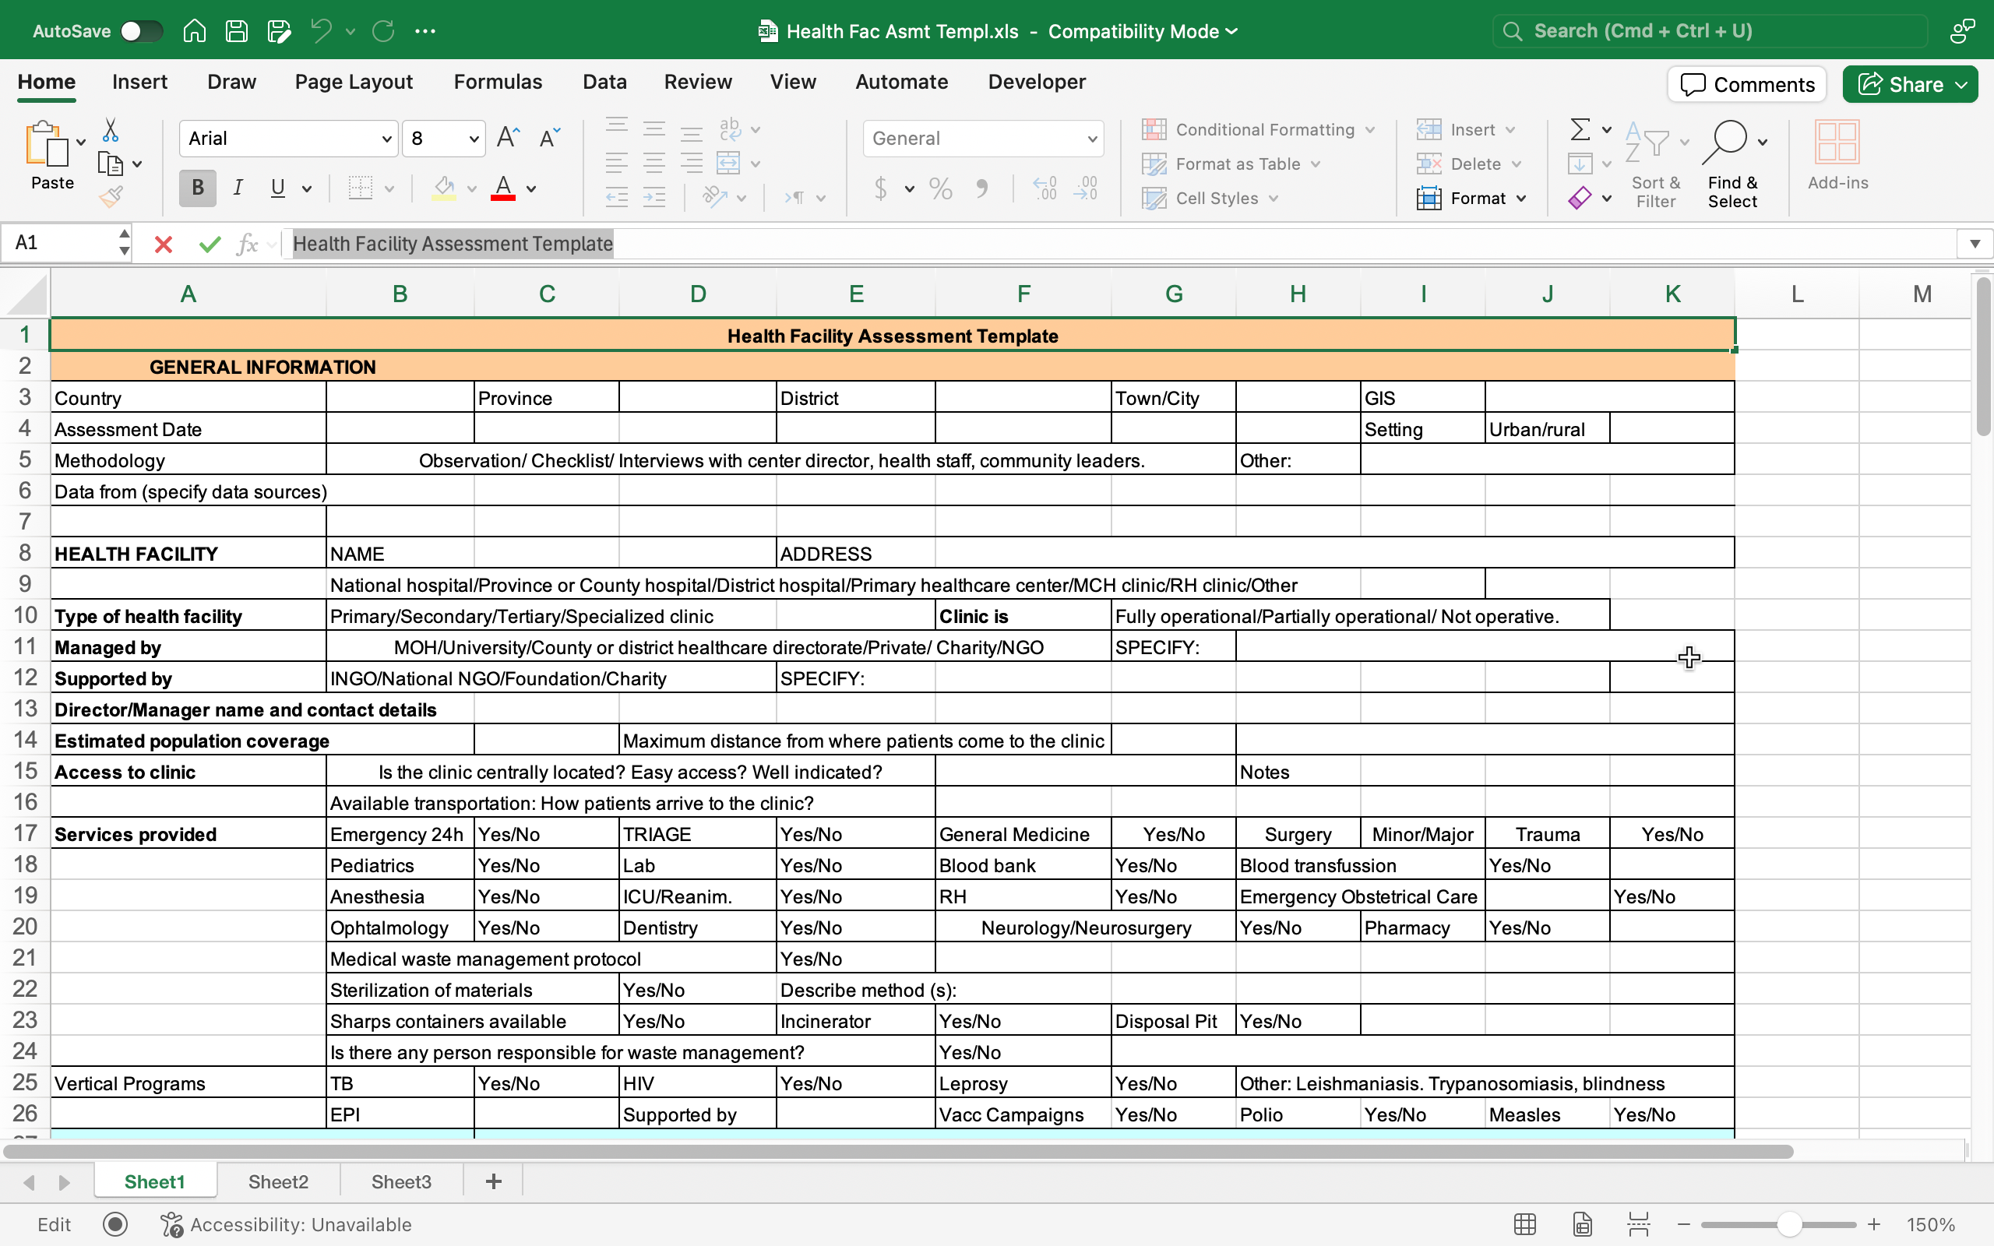Image resolution: width=1994 pixels, height=1246 pixels.
Task: Click the Cut scissors icon
Action: click(x=111, y=130)
